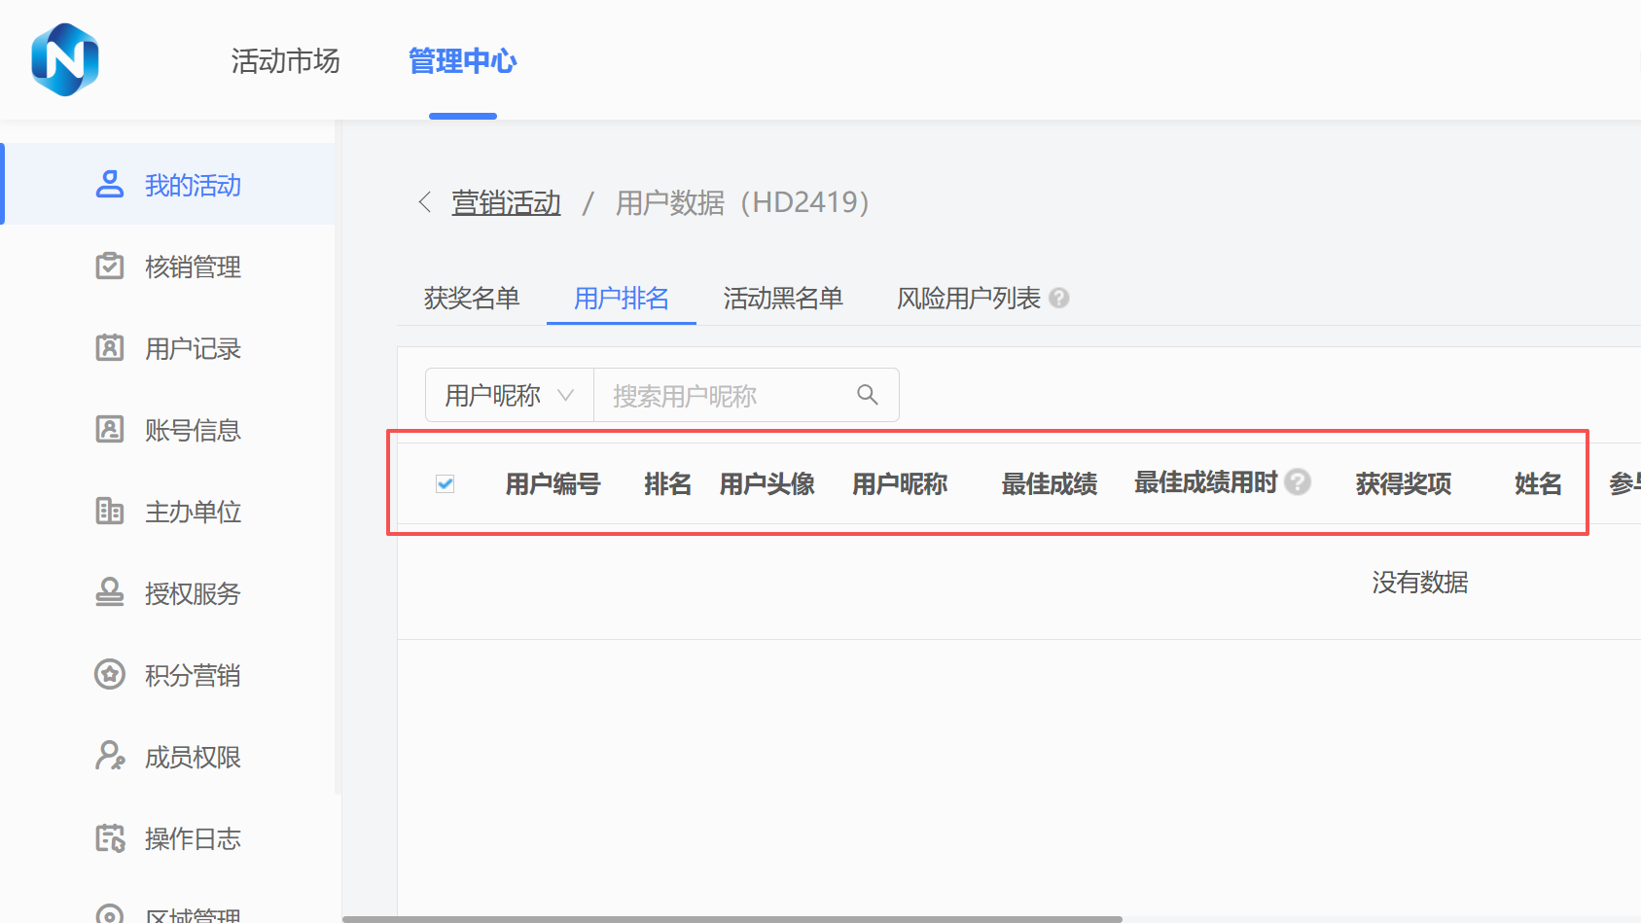Click help icon beside 风险用户列表

click(1059, 299)
